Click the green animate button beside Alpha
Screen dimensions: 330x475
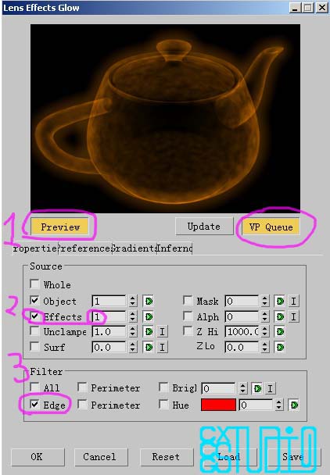point(280,316)
